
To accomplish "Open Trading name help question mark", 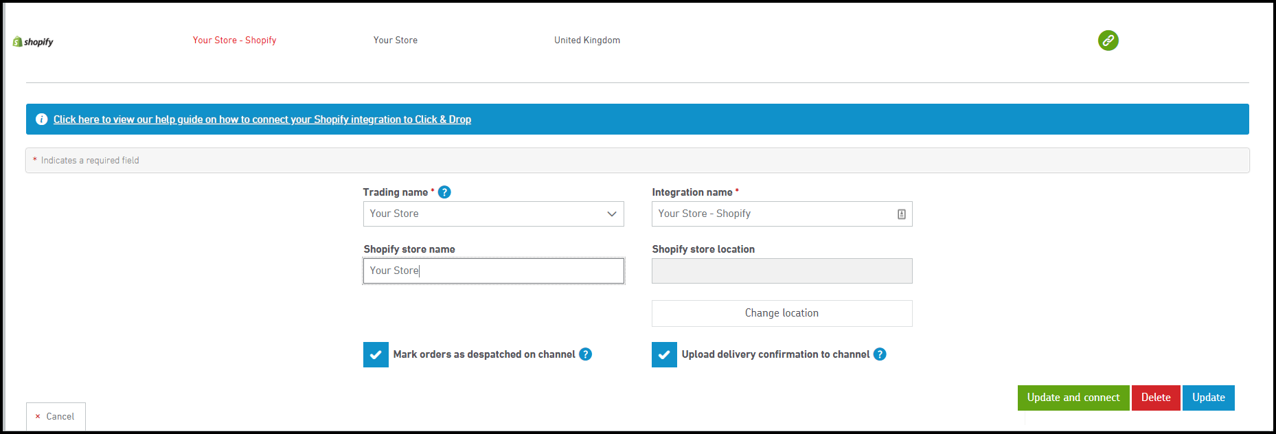I will (x=444, y=192).
